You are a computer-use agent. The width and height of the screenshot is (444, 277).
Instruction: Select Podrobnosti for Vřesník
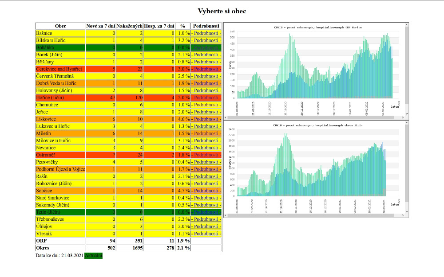[x=206, y=233]
